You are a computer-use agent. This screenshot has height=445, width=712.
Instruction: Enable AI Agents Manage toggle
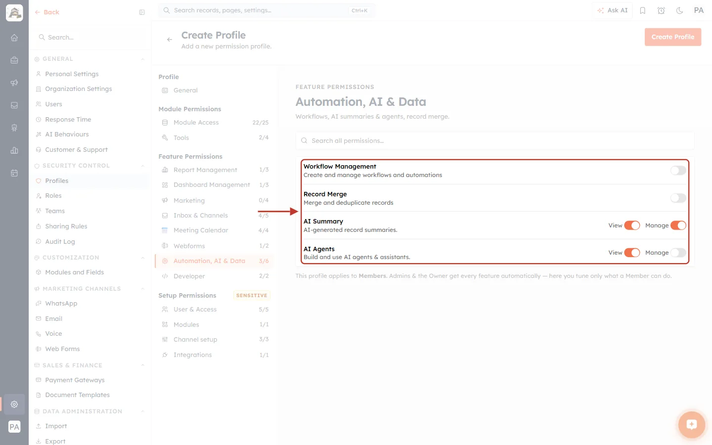click(678, 253)
